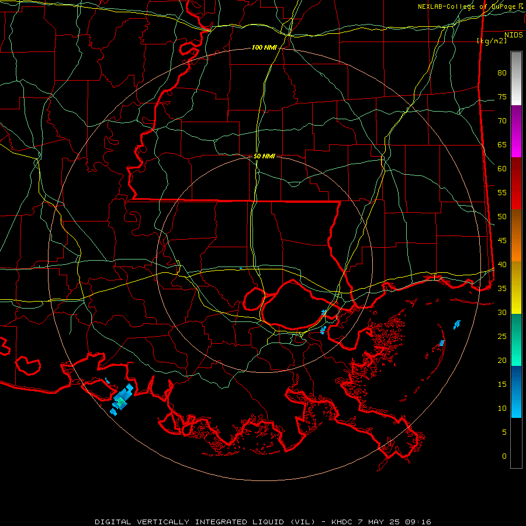526x526 pixels.
Task: Click the 25 value on the scale
Action: [x=502, y=337]
